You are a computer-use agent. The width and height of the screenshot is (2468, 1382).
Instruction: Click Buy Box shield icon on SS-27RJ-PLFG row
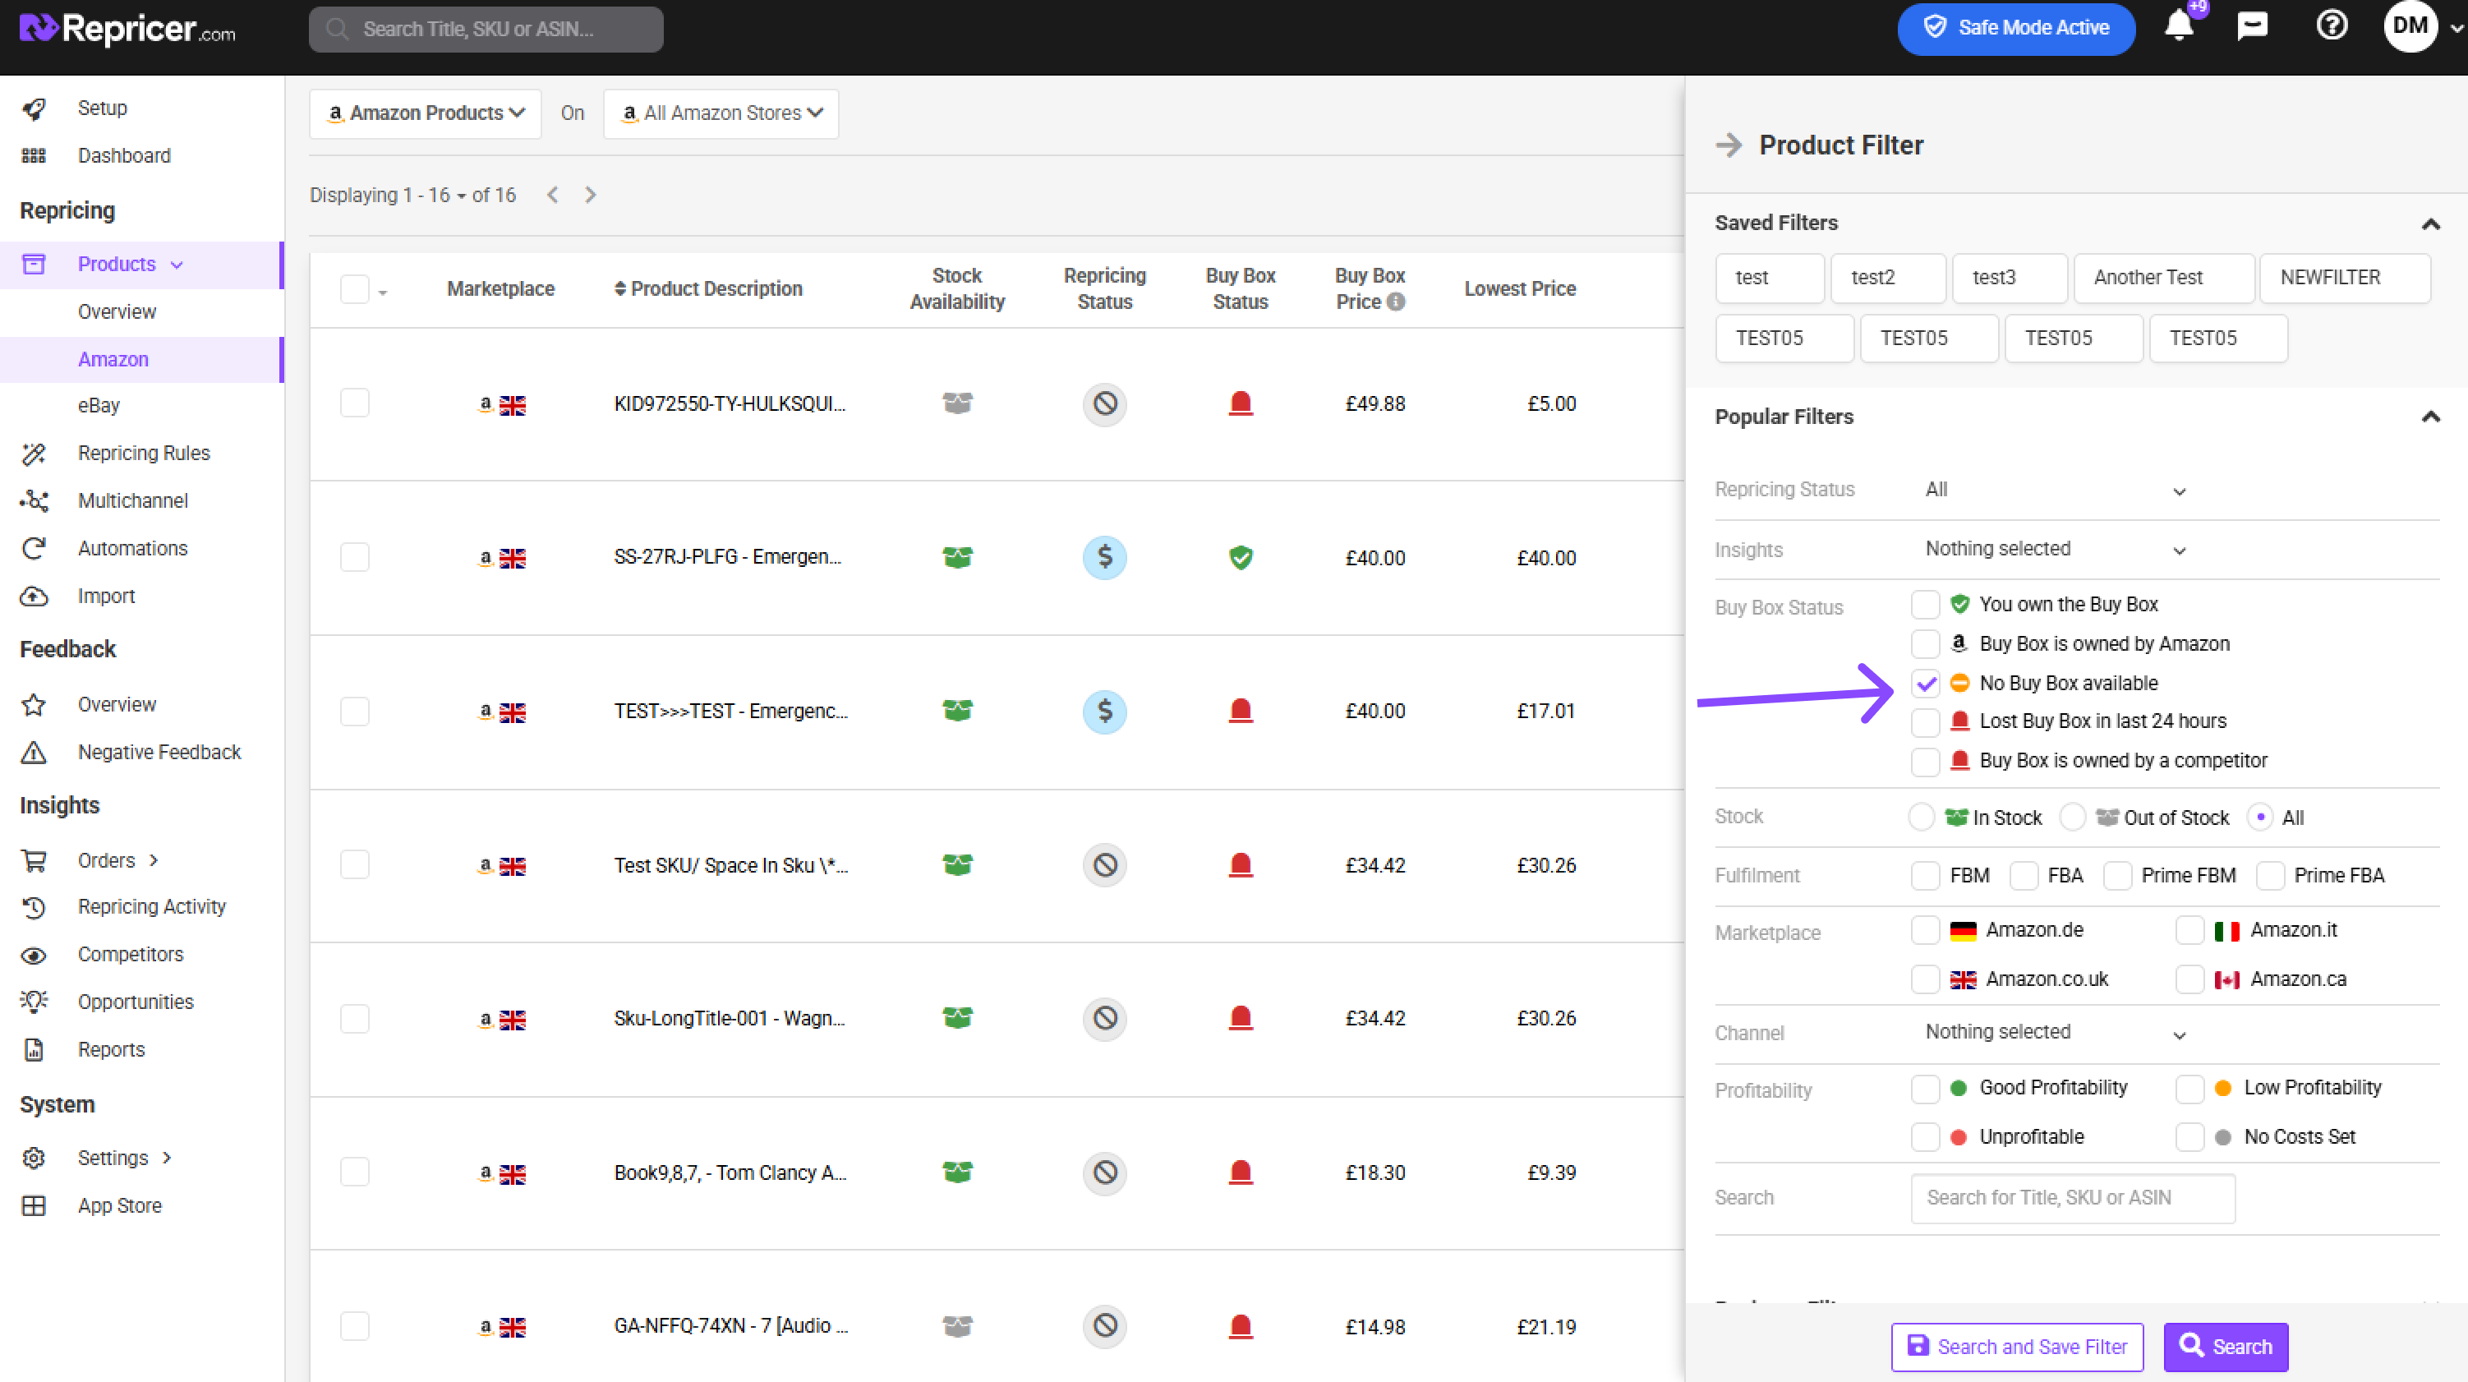pyautogui.click(x=1240, y=557)
